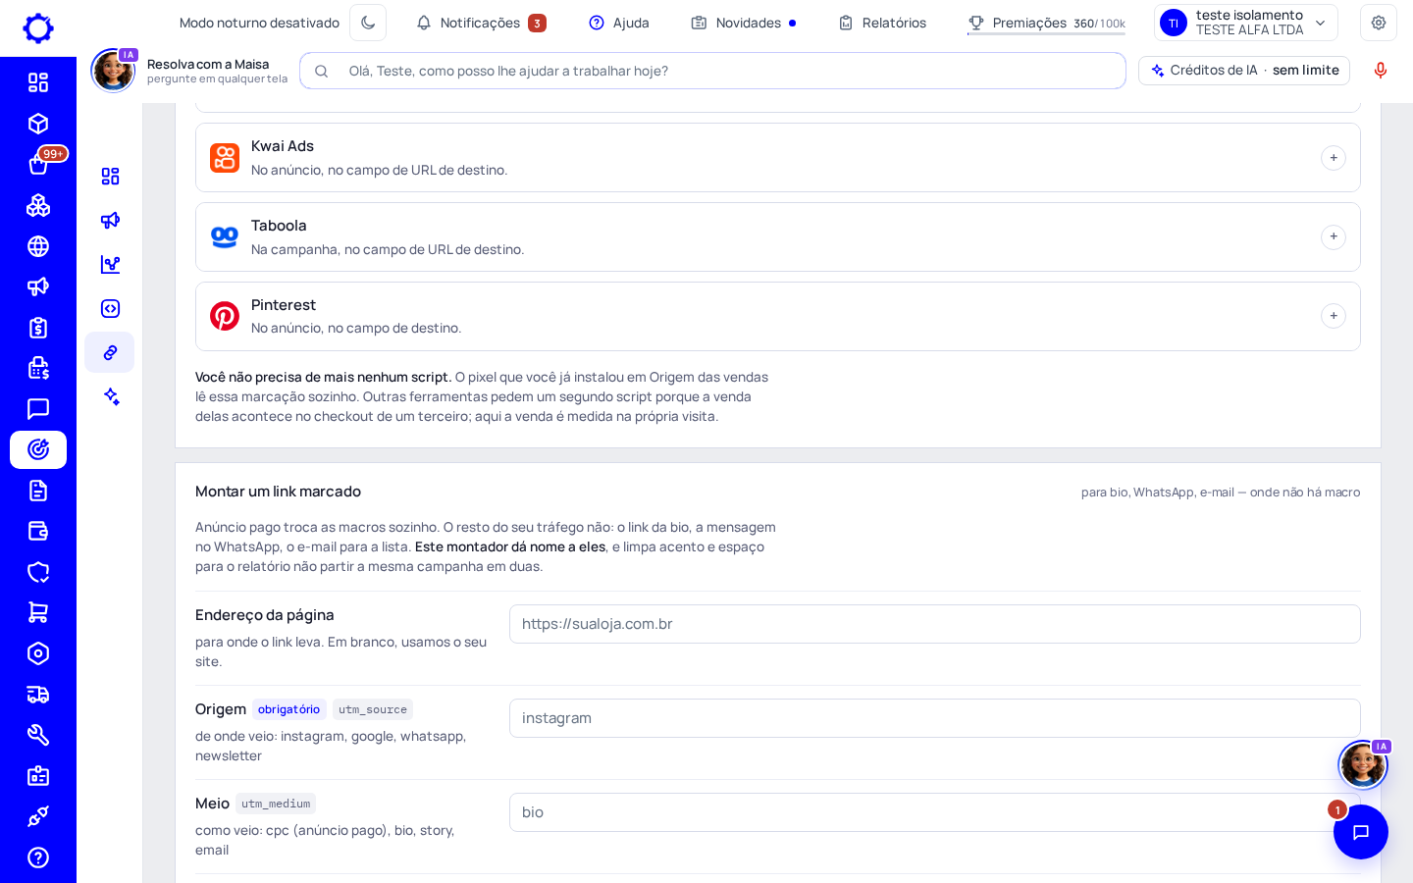1413x883 pixels.
Task: Open the globe icon in blue sidebar
Action: [38, 246]
